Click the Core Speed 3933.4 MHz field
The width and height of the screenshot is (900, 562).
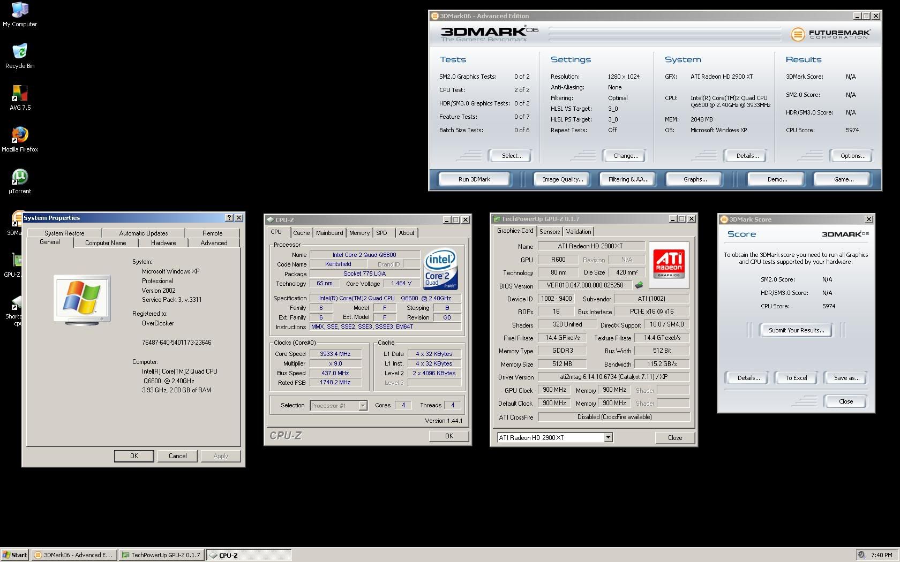pos(335,354)
